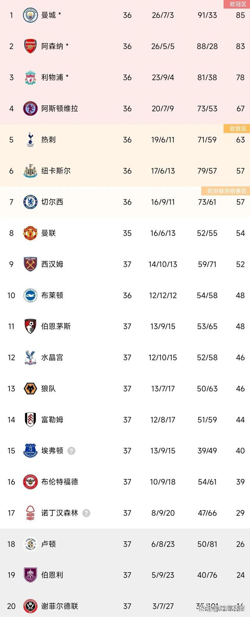Open the Manchester City club crest
Screen dimensions: 250x617
pyautogui.click(x=30, y=15)
